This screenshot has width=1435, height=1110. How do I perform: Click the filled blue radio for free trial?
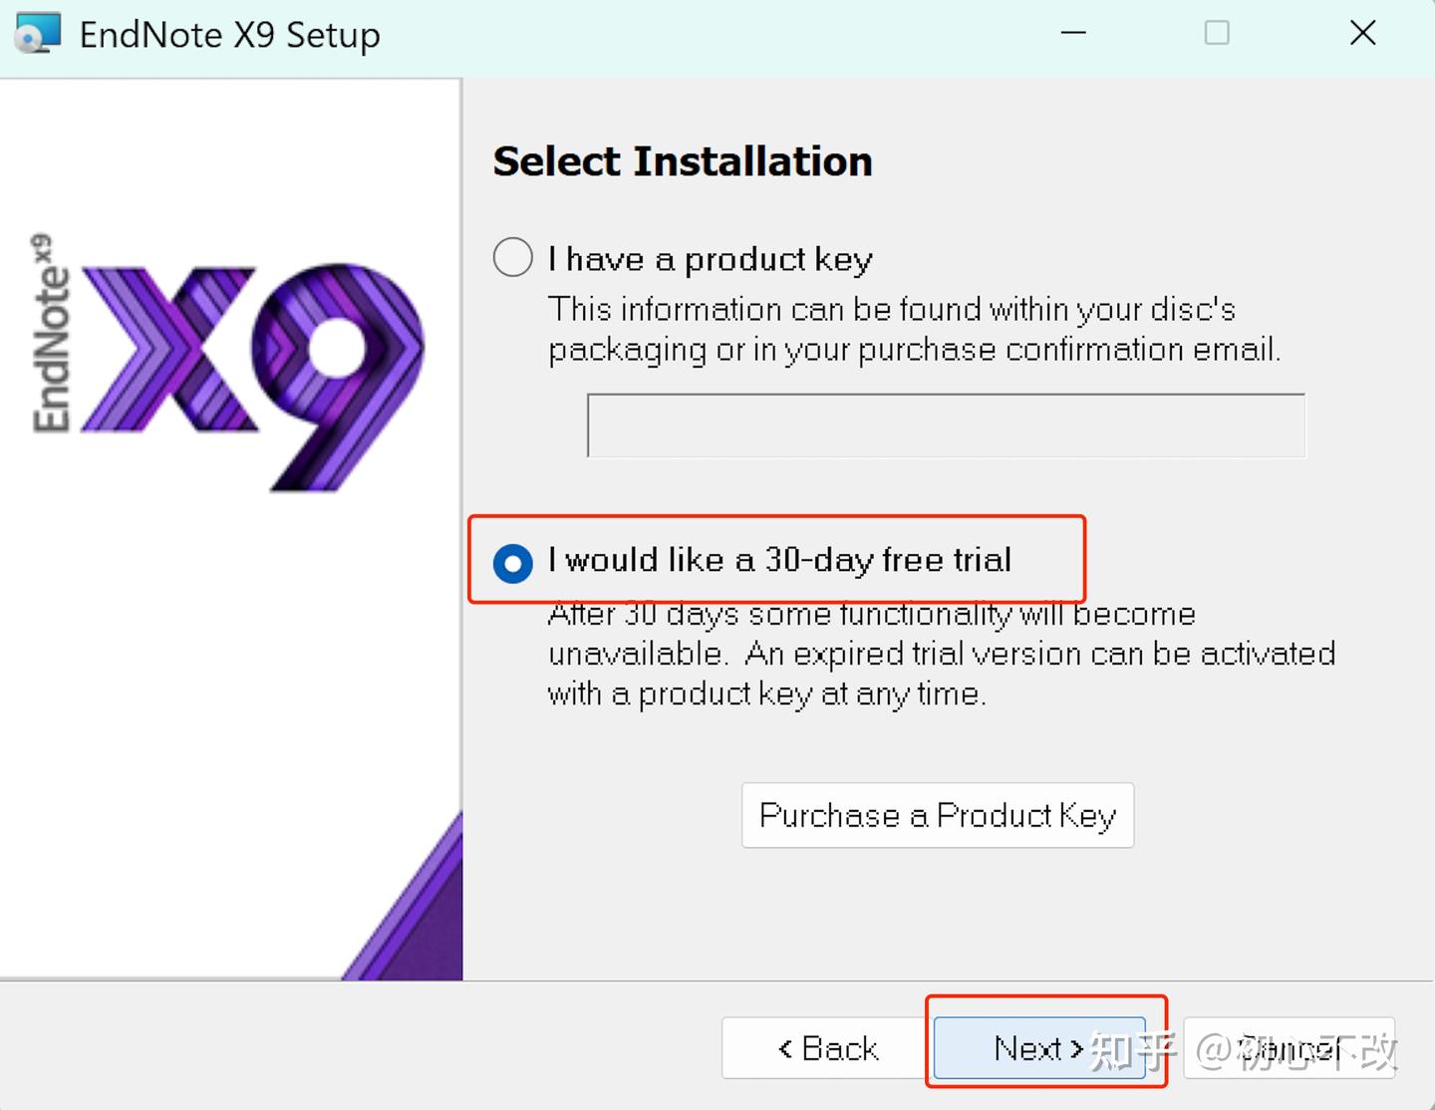point(511,563)
